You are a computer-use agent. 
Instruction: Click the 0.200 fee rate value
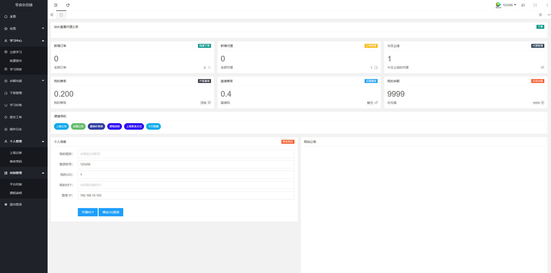64,94
